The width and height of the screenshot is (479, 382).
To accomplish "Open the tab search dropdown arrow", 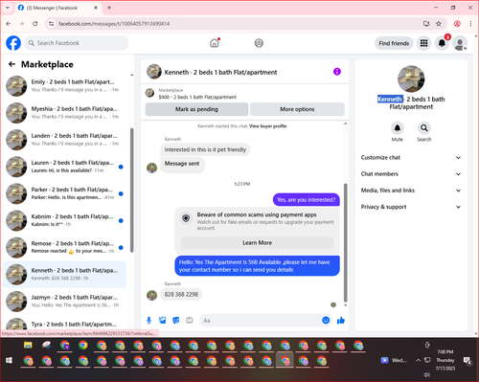I will click(x=8, y=8).
